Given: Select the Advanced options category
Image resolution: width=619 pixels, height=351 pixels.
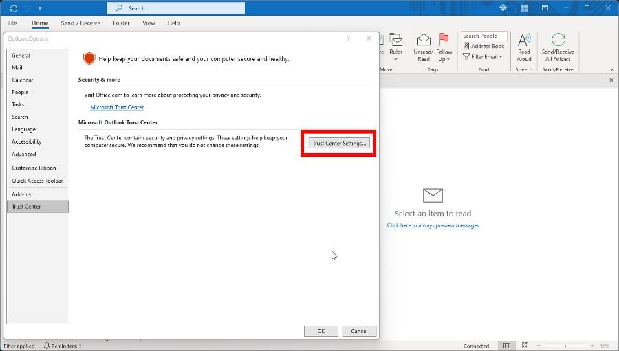Looking at the screenshot, I should click(38, 154).
